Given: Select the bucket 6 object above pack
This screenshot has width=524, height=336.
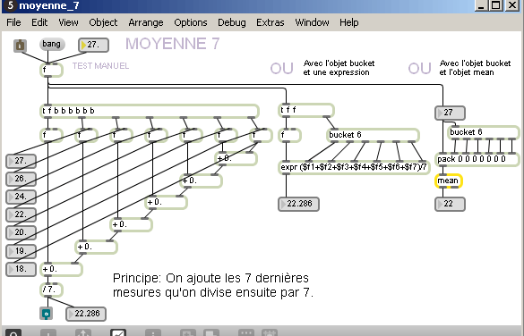Looking at the screenshot, I should click(x=483, y=132).
